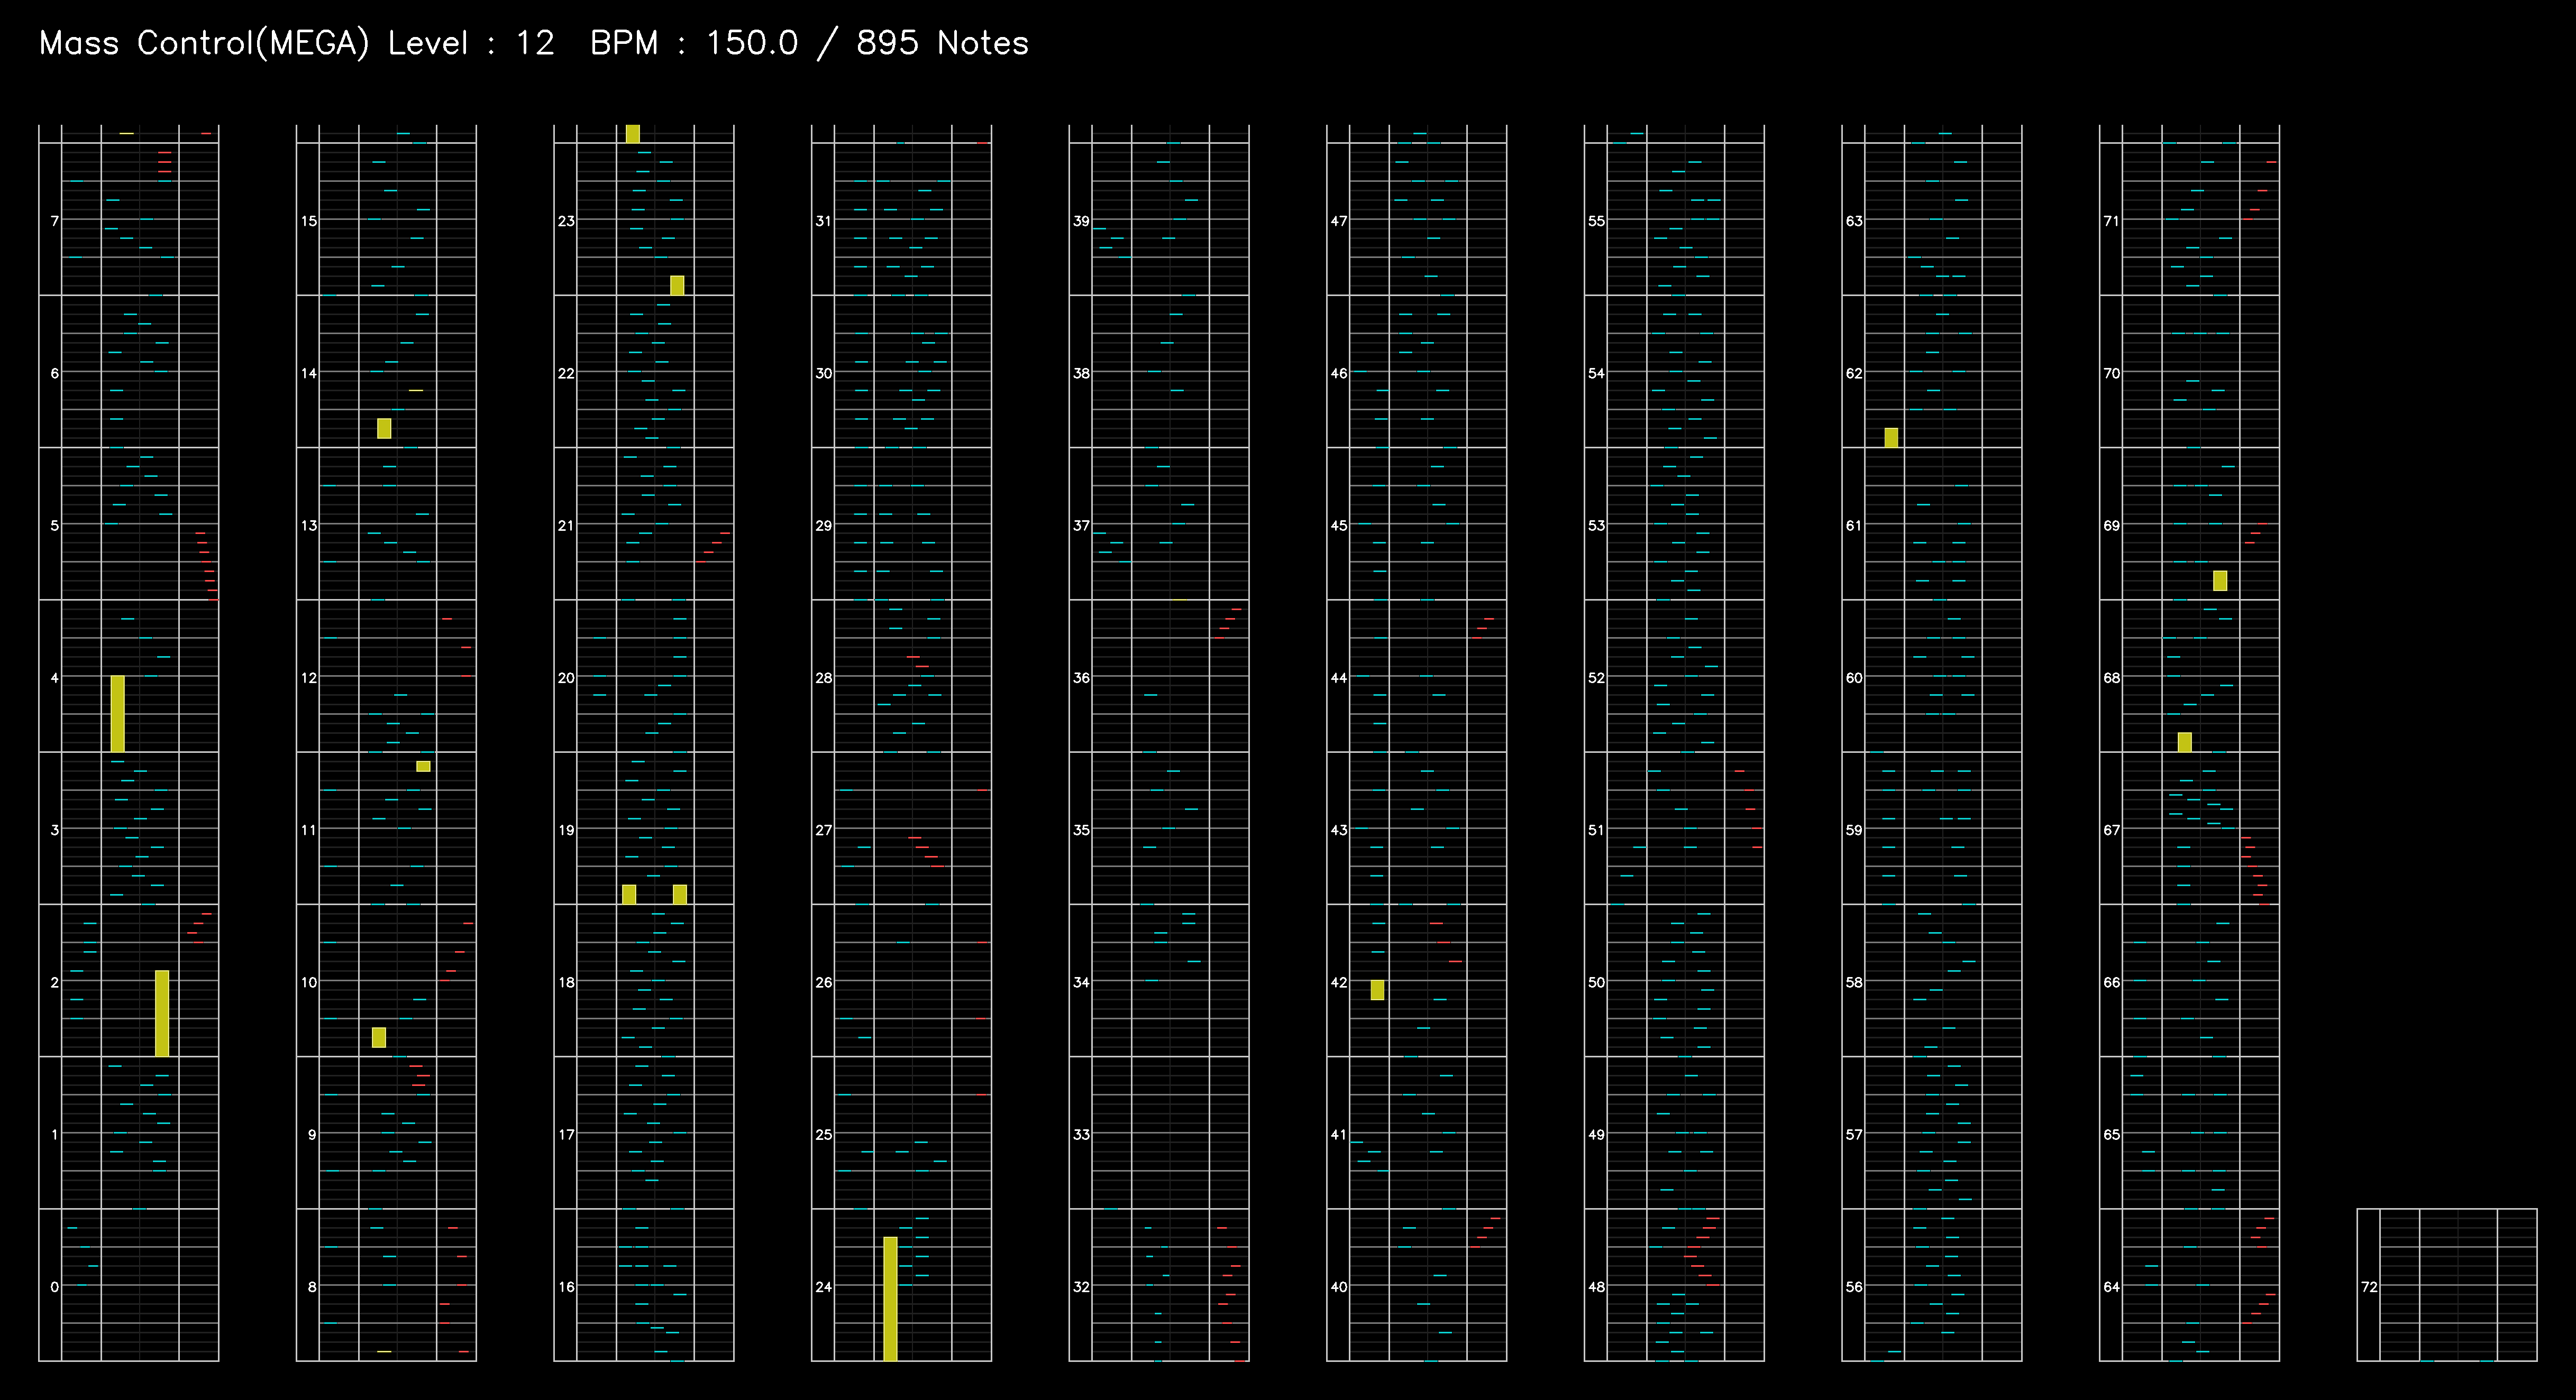The image size is (2576, 1400).
Task: Select the yellow note at bottom of measure 23
Action: (677, 285)
